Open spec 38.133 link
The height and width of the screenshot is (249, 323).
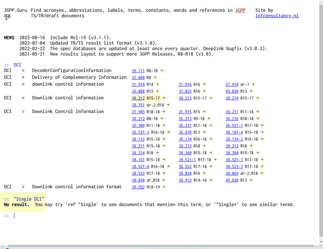point(138,139)
